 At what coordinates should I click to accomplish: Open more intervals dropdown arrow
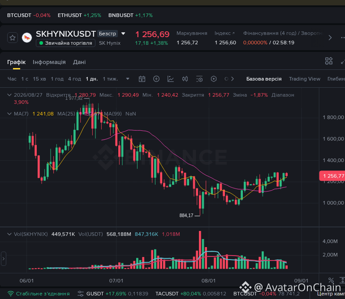pyautogui.click(x=128, y=79)
